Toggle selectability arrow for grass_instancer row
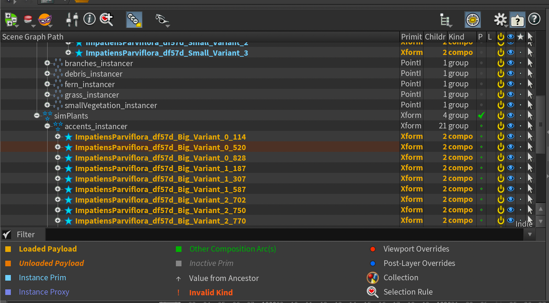 (530, 94)
